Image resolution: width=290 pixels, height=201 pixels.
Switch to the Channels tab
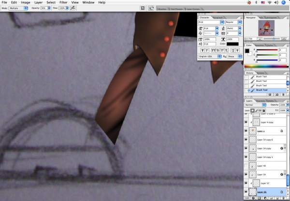coord(260,101)
